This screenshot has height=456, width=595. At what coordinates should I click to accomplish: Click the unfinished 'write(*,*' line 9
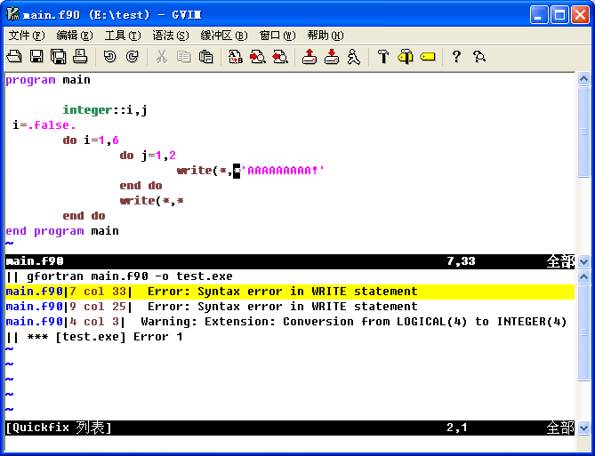(152, 201)
